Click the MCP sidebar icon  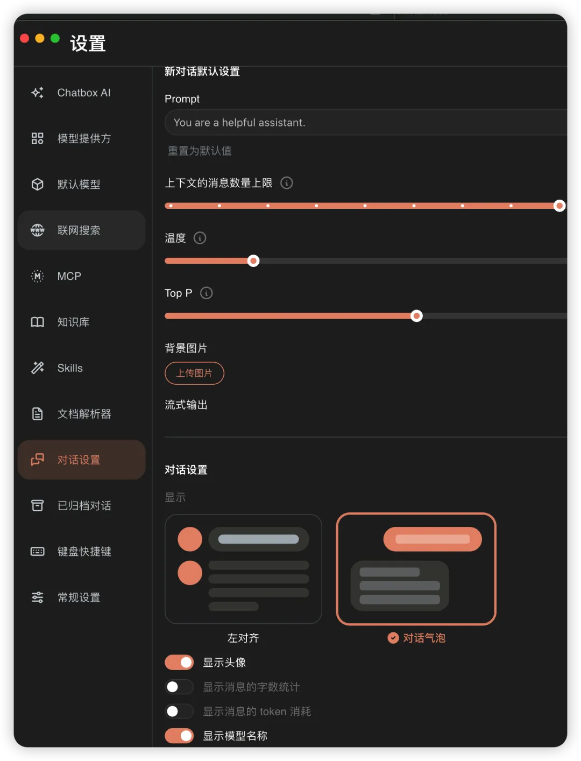37,276
